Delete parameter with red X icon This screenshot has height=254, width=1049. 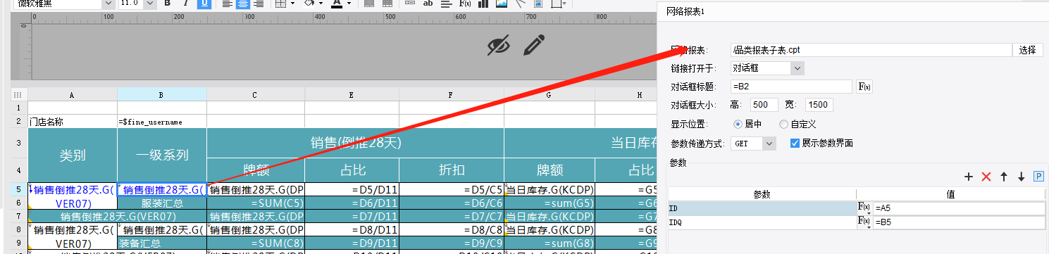click(986, 177)
